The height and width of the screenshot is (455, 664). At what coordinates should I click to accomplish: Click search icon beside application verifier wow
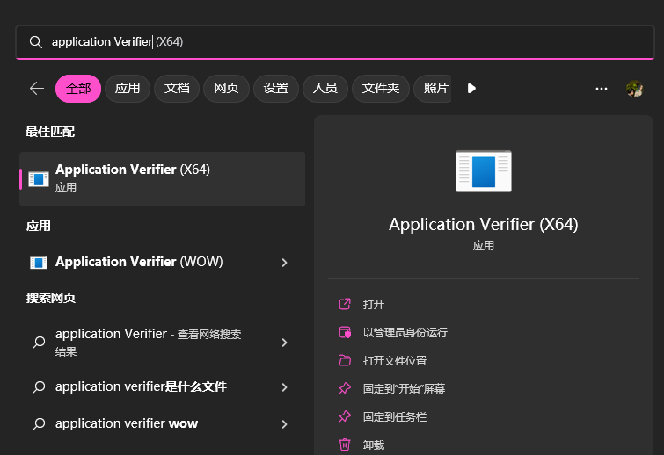[x=39, y=423]
